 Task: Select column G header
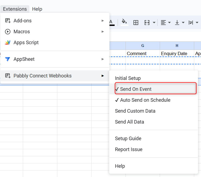coord(143,46)
